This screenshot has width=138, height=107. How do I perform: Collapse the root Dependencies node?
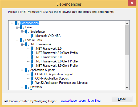pos(12,23)
